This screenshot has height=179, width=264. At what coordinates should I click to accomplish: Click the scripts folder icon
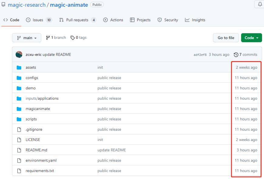[19, 119]
